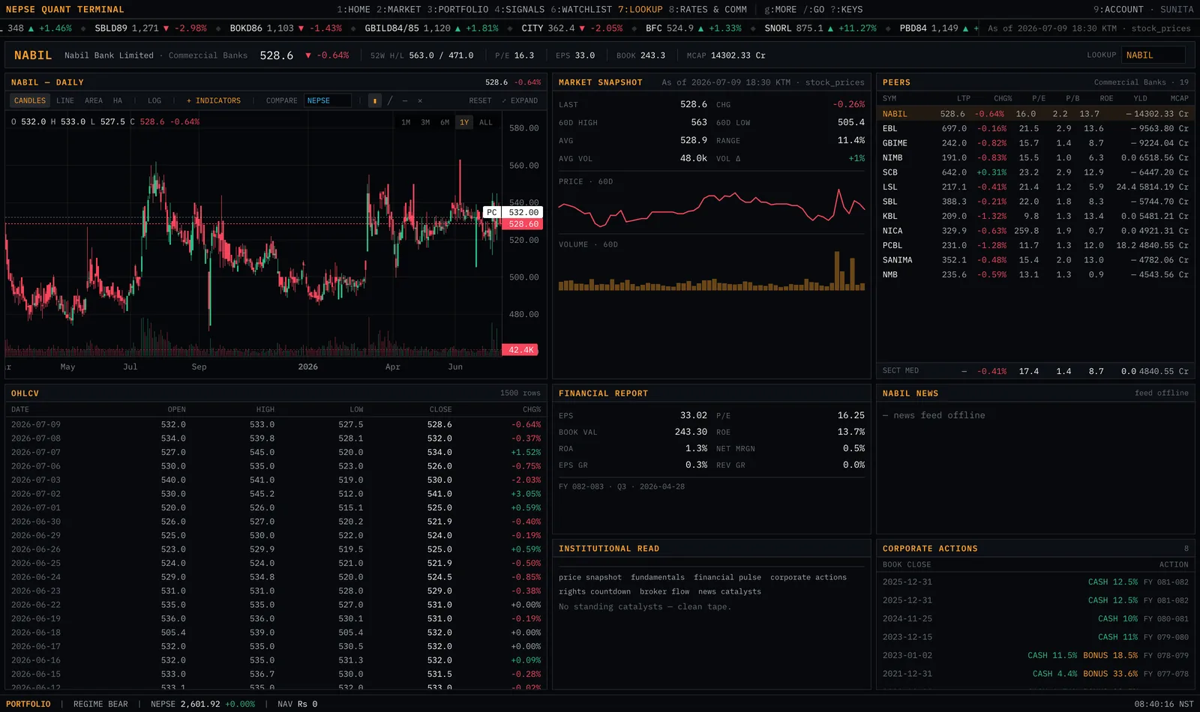Open the 6:WATCHLIST screen
The width and height of the screenshot is (1200, 712).
point(581,10)
